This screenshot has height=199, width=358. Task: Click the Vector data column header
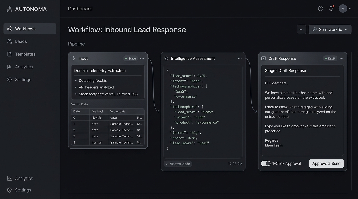(122, 111)
